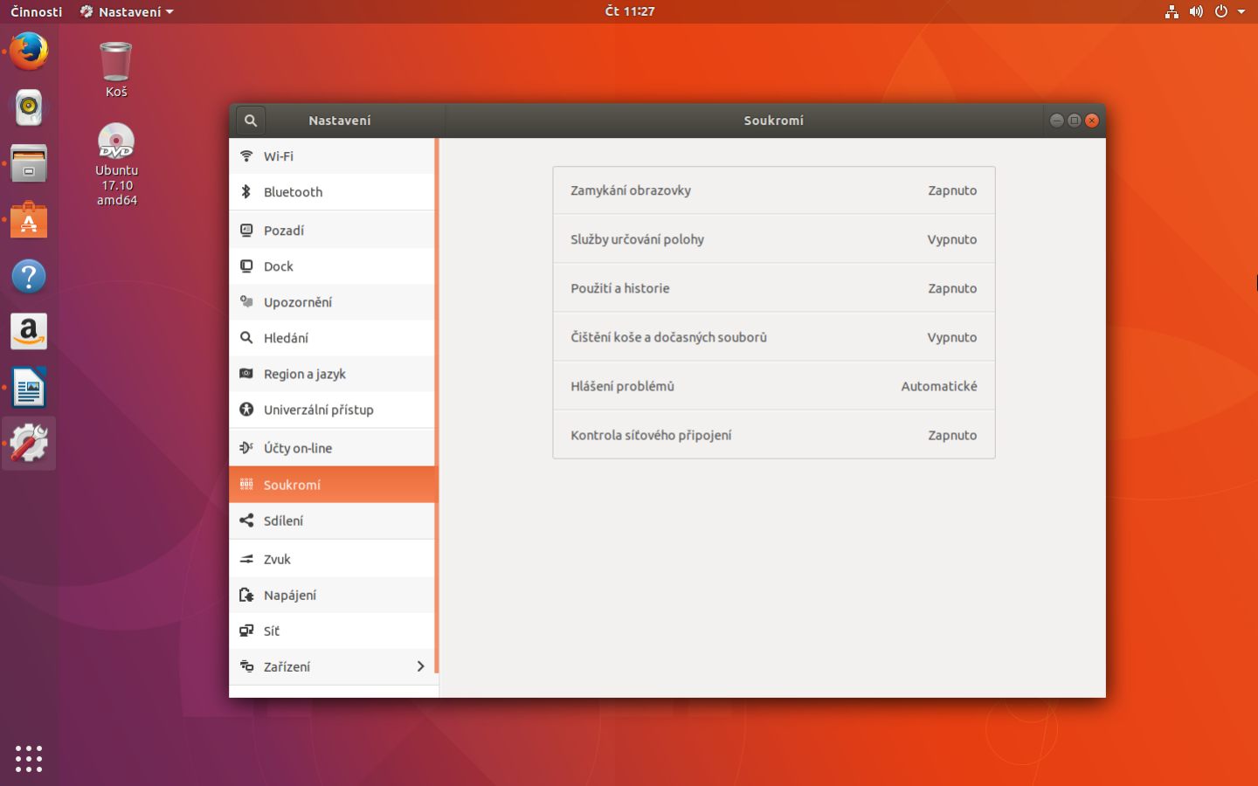Open the Nastavení menu in the top bar
The width and height of the screenshot is (1258, 786).
tap(126, 11)
